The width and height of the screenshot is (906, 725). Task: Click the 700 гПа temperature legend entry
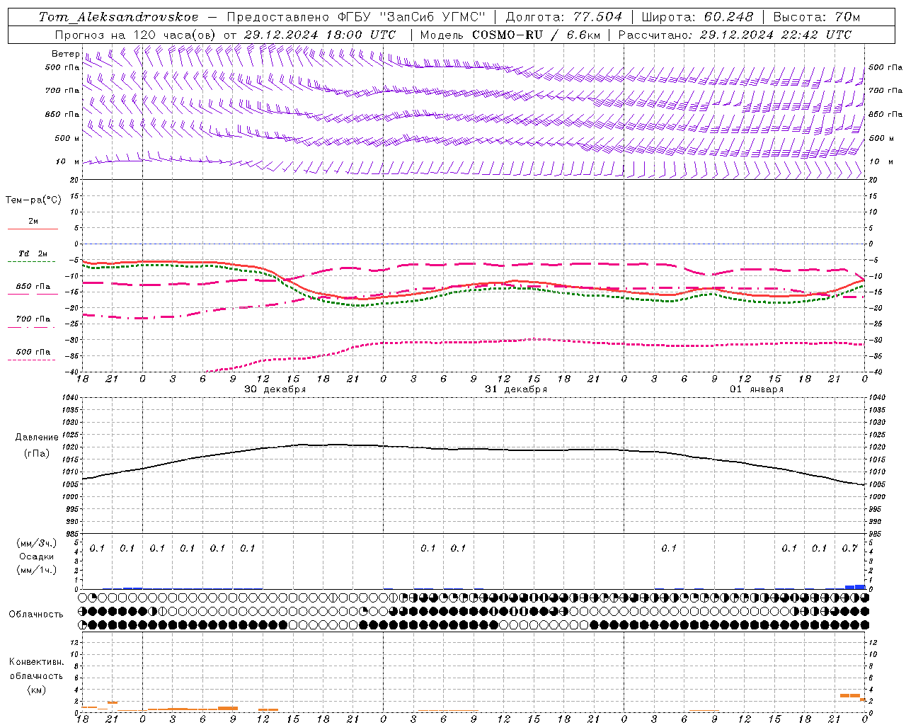tap(33, 319)
